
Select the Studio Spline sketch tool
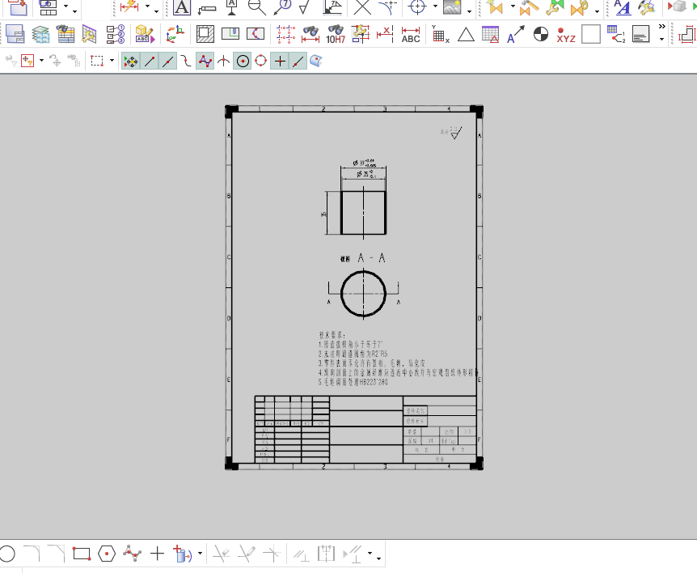coord(132,554)
